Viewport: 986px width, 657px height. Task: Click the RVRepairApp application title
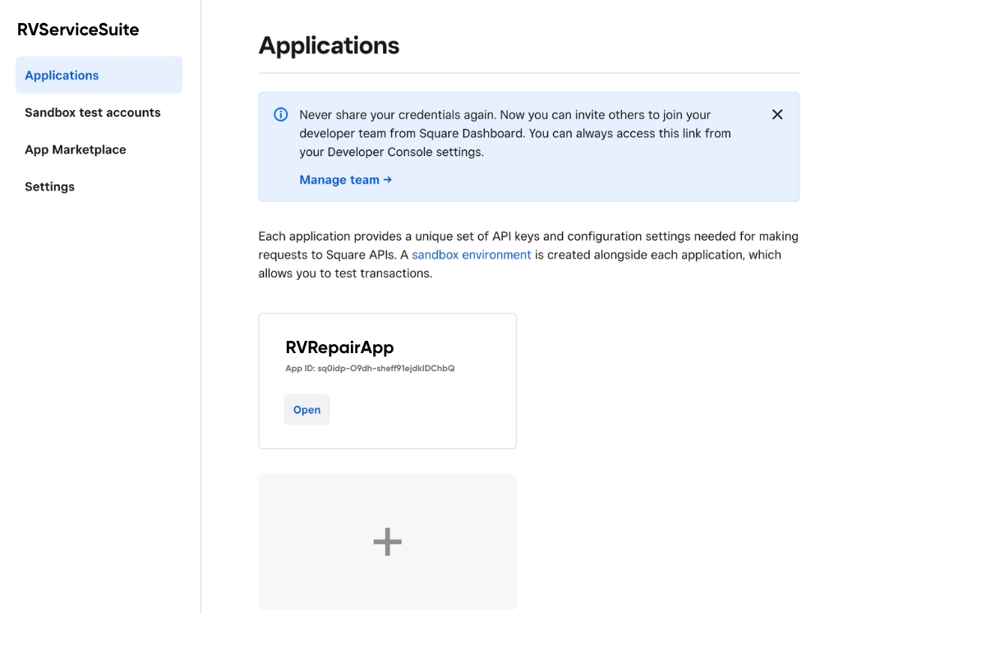339,347
